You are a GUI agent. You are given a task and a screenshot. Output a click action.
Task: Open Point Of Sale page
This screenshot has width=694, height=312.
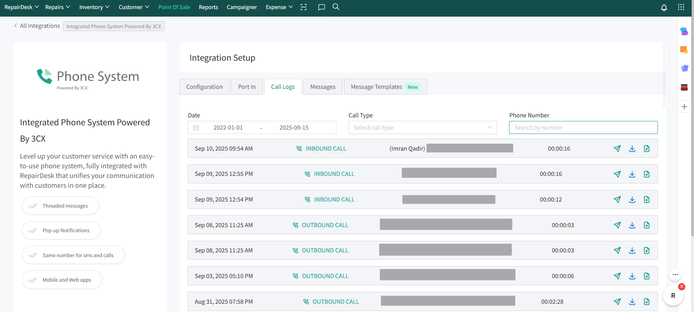174,7
